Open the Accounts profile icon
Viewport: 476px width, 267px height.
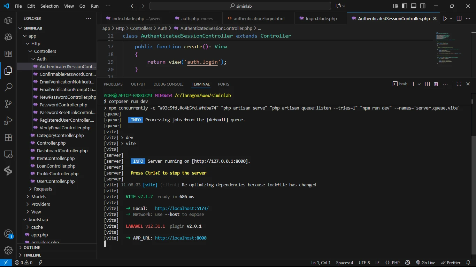pyautogui.click(x=8, y=234)
